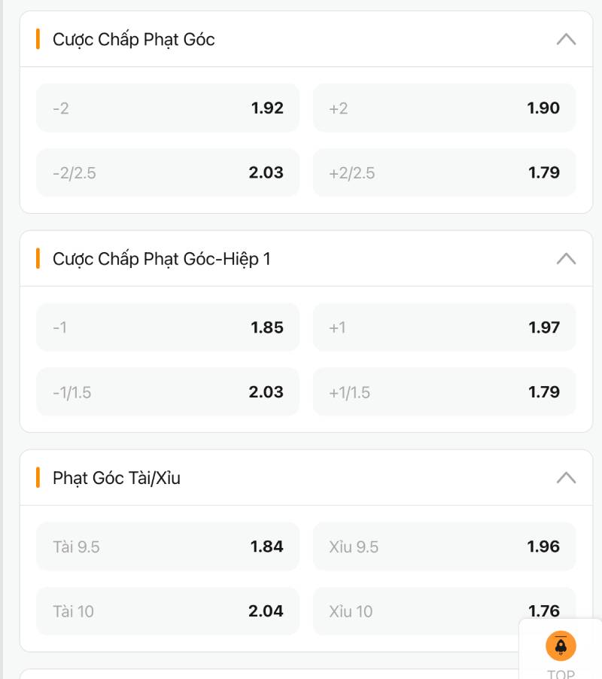Pick the +2/2.5 handicap at odds 1.79
The image size is (602, 679).
click(444, 172)
